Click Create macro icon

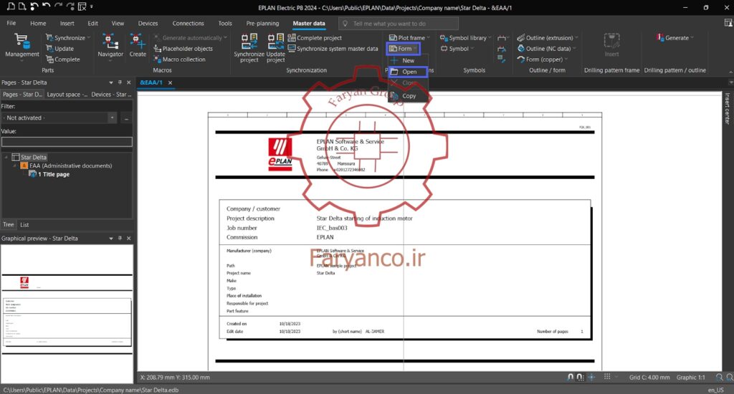pos(138,46)
